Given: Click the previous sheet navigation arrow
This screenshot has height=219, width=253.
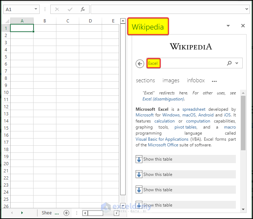Looking at the screenshot, I should point(12,213).
